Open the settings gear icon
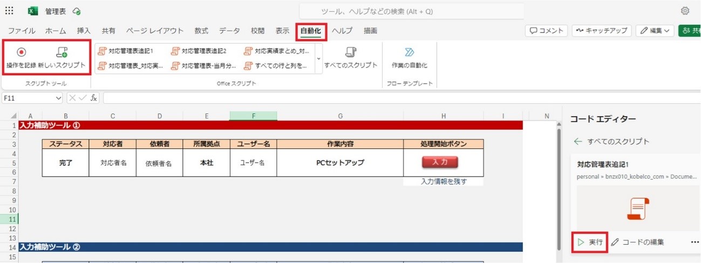 pos(685,11)
